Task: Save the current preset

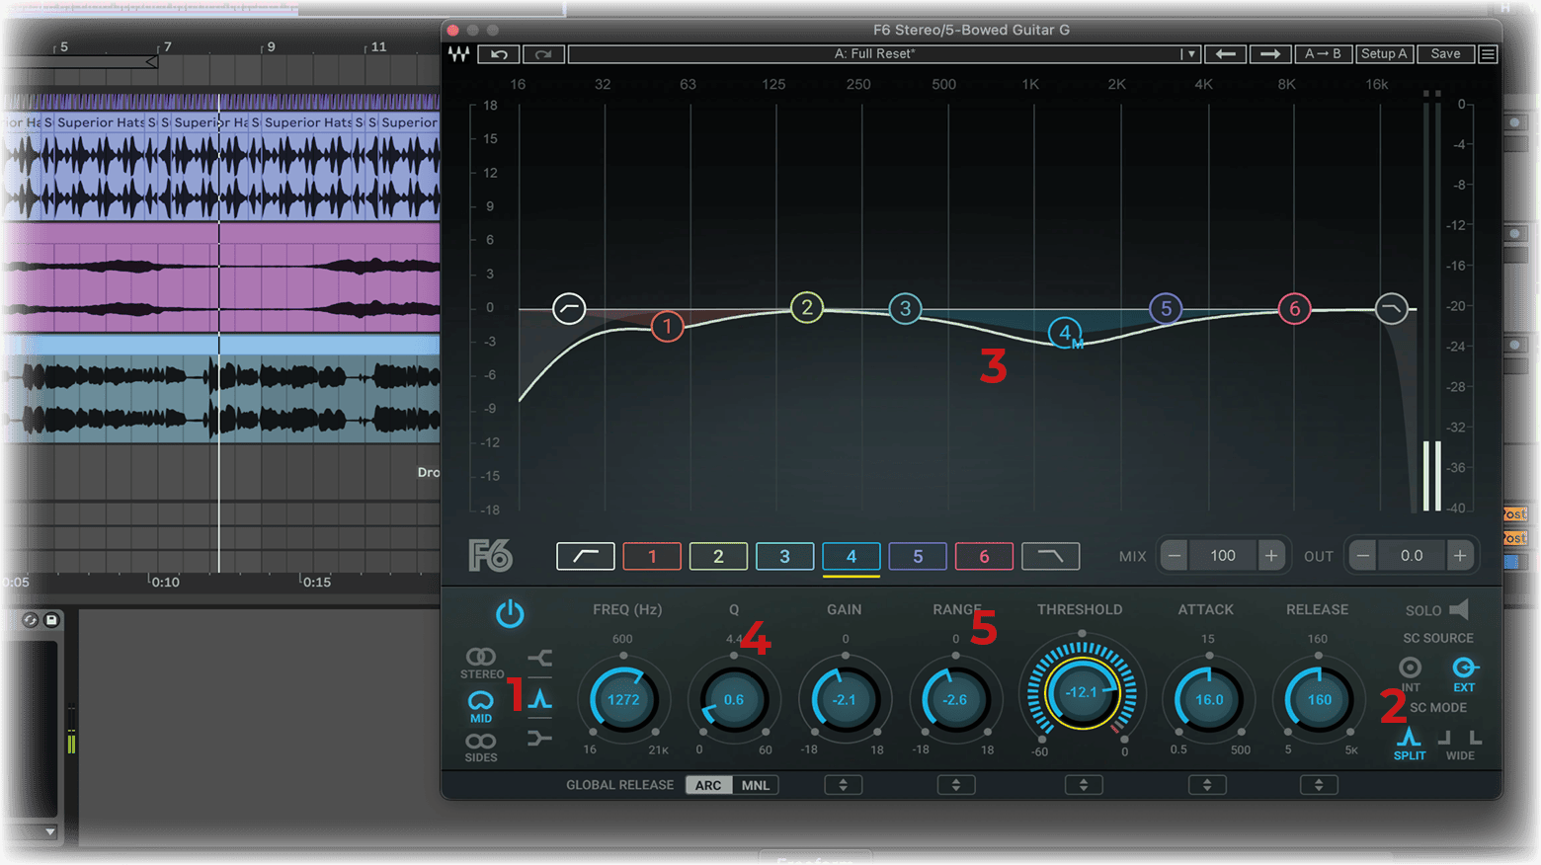Action: point(1445,54)
